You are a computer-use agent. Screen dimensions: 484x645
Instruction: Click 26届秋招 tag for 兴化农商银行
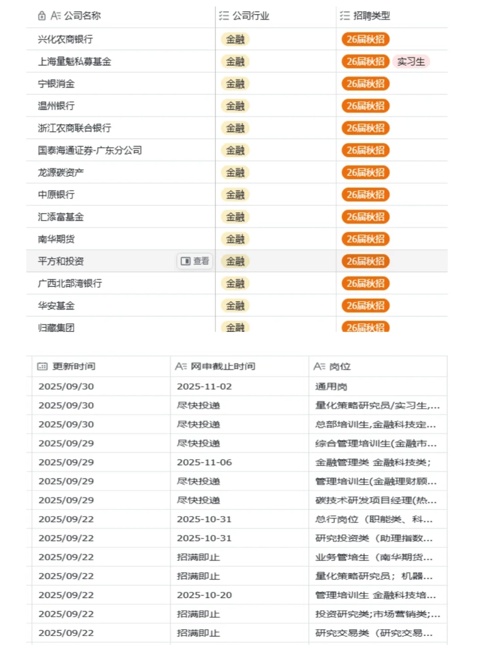(x=365, y=39)
